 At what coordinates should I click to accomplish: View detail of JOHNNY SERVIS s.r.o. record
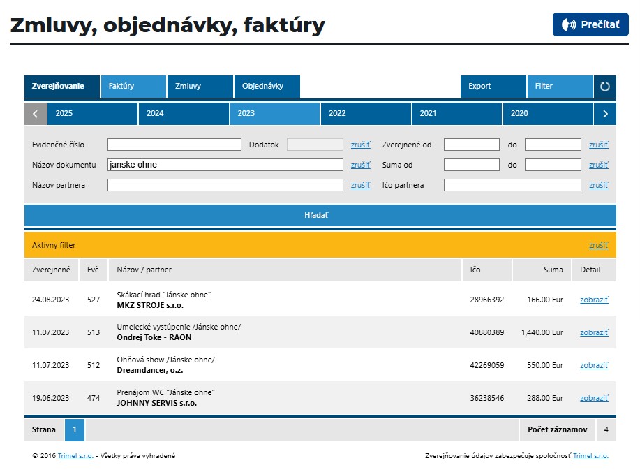(x=594, y=398)
